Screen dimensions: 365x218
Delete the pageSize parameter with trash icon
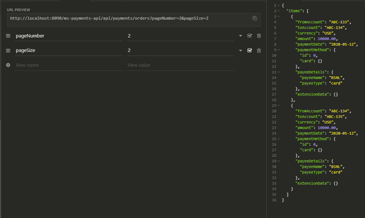(x=259, y=50)
